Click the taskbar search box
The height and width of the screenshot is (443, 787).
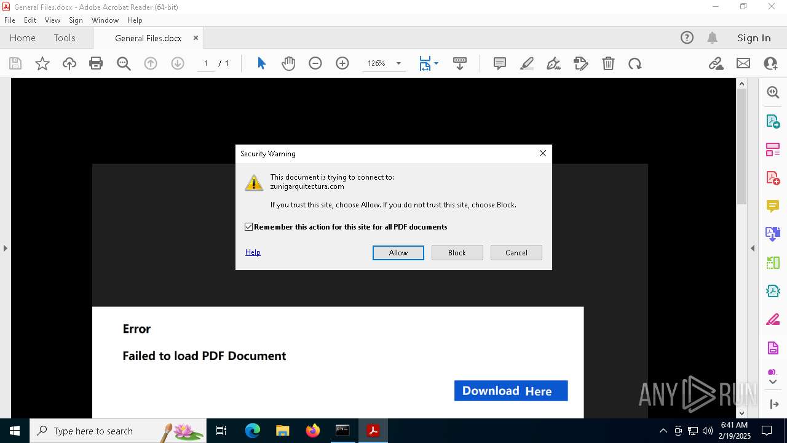(119, 431)
